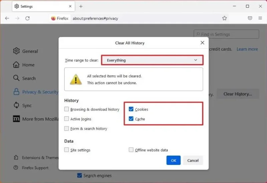This screenshot has height=183, width=267.
Task: Click the address bar URL about:preferences#privacy
Action: [95, 18]
